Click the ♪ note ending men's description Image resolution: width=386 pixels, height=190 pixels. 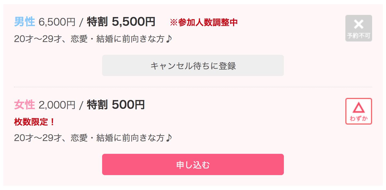point(169,39)
